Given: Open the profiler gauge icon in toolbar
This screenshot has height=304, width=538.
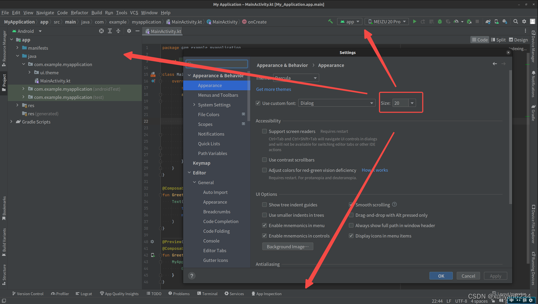Looking at the screenshot, I should (x=456, y=21).
